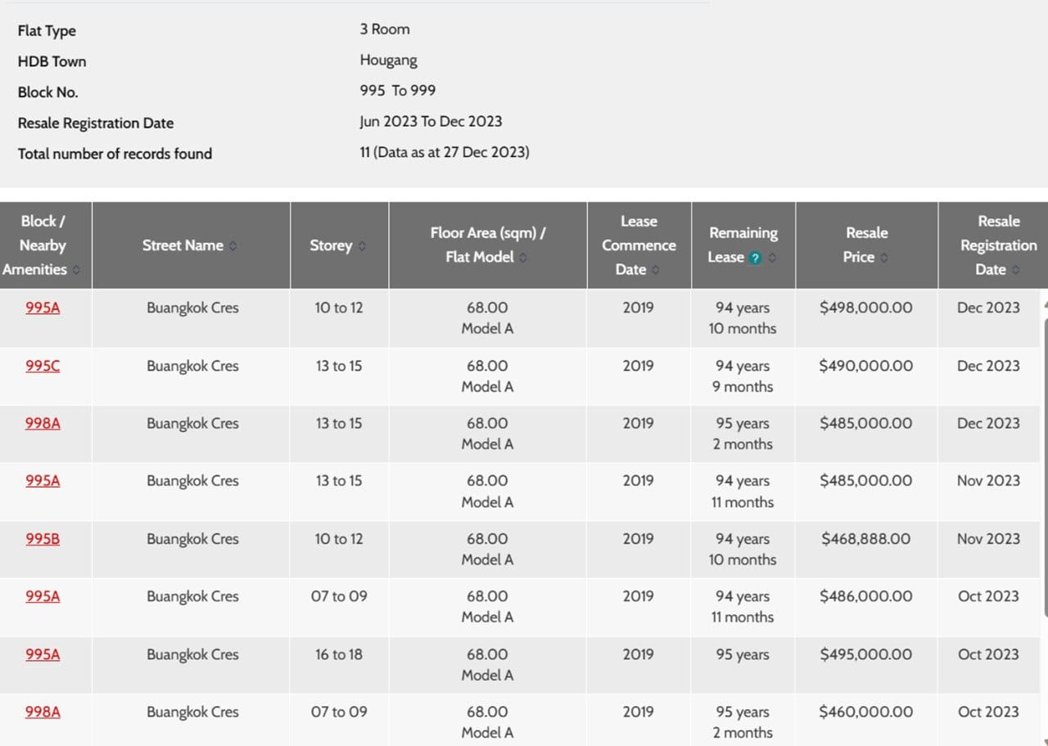Click the 'Resale Registration Date' label above the table
Screen dimensions: 1048x746
(x=96, y=124)
